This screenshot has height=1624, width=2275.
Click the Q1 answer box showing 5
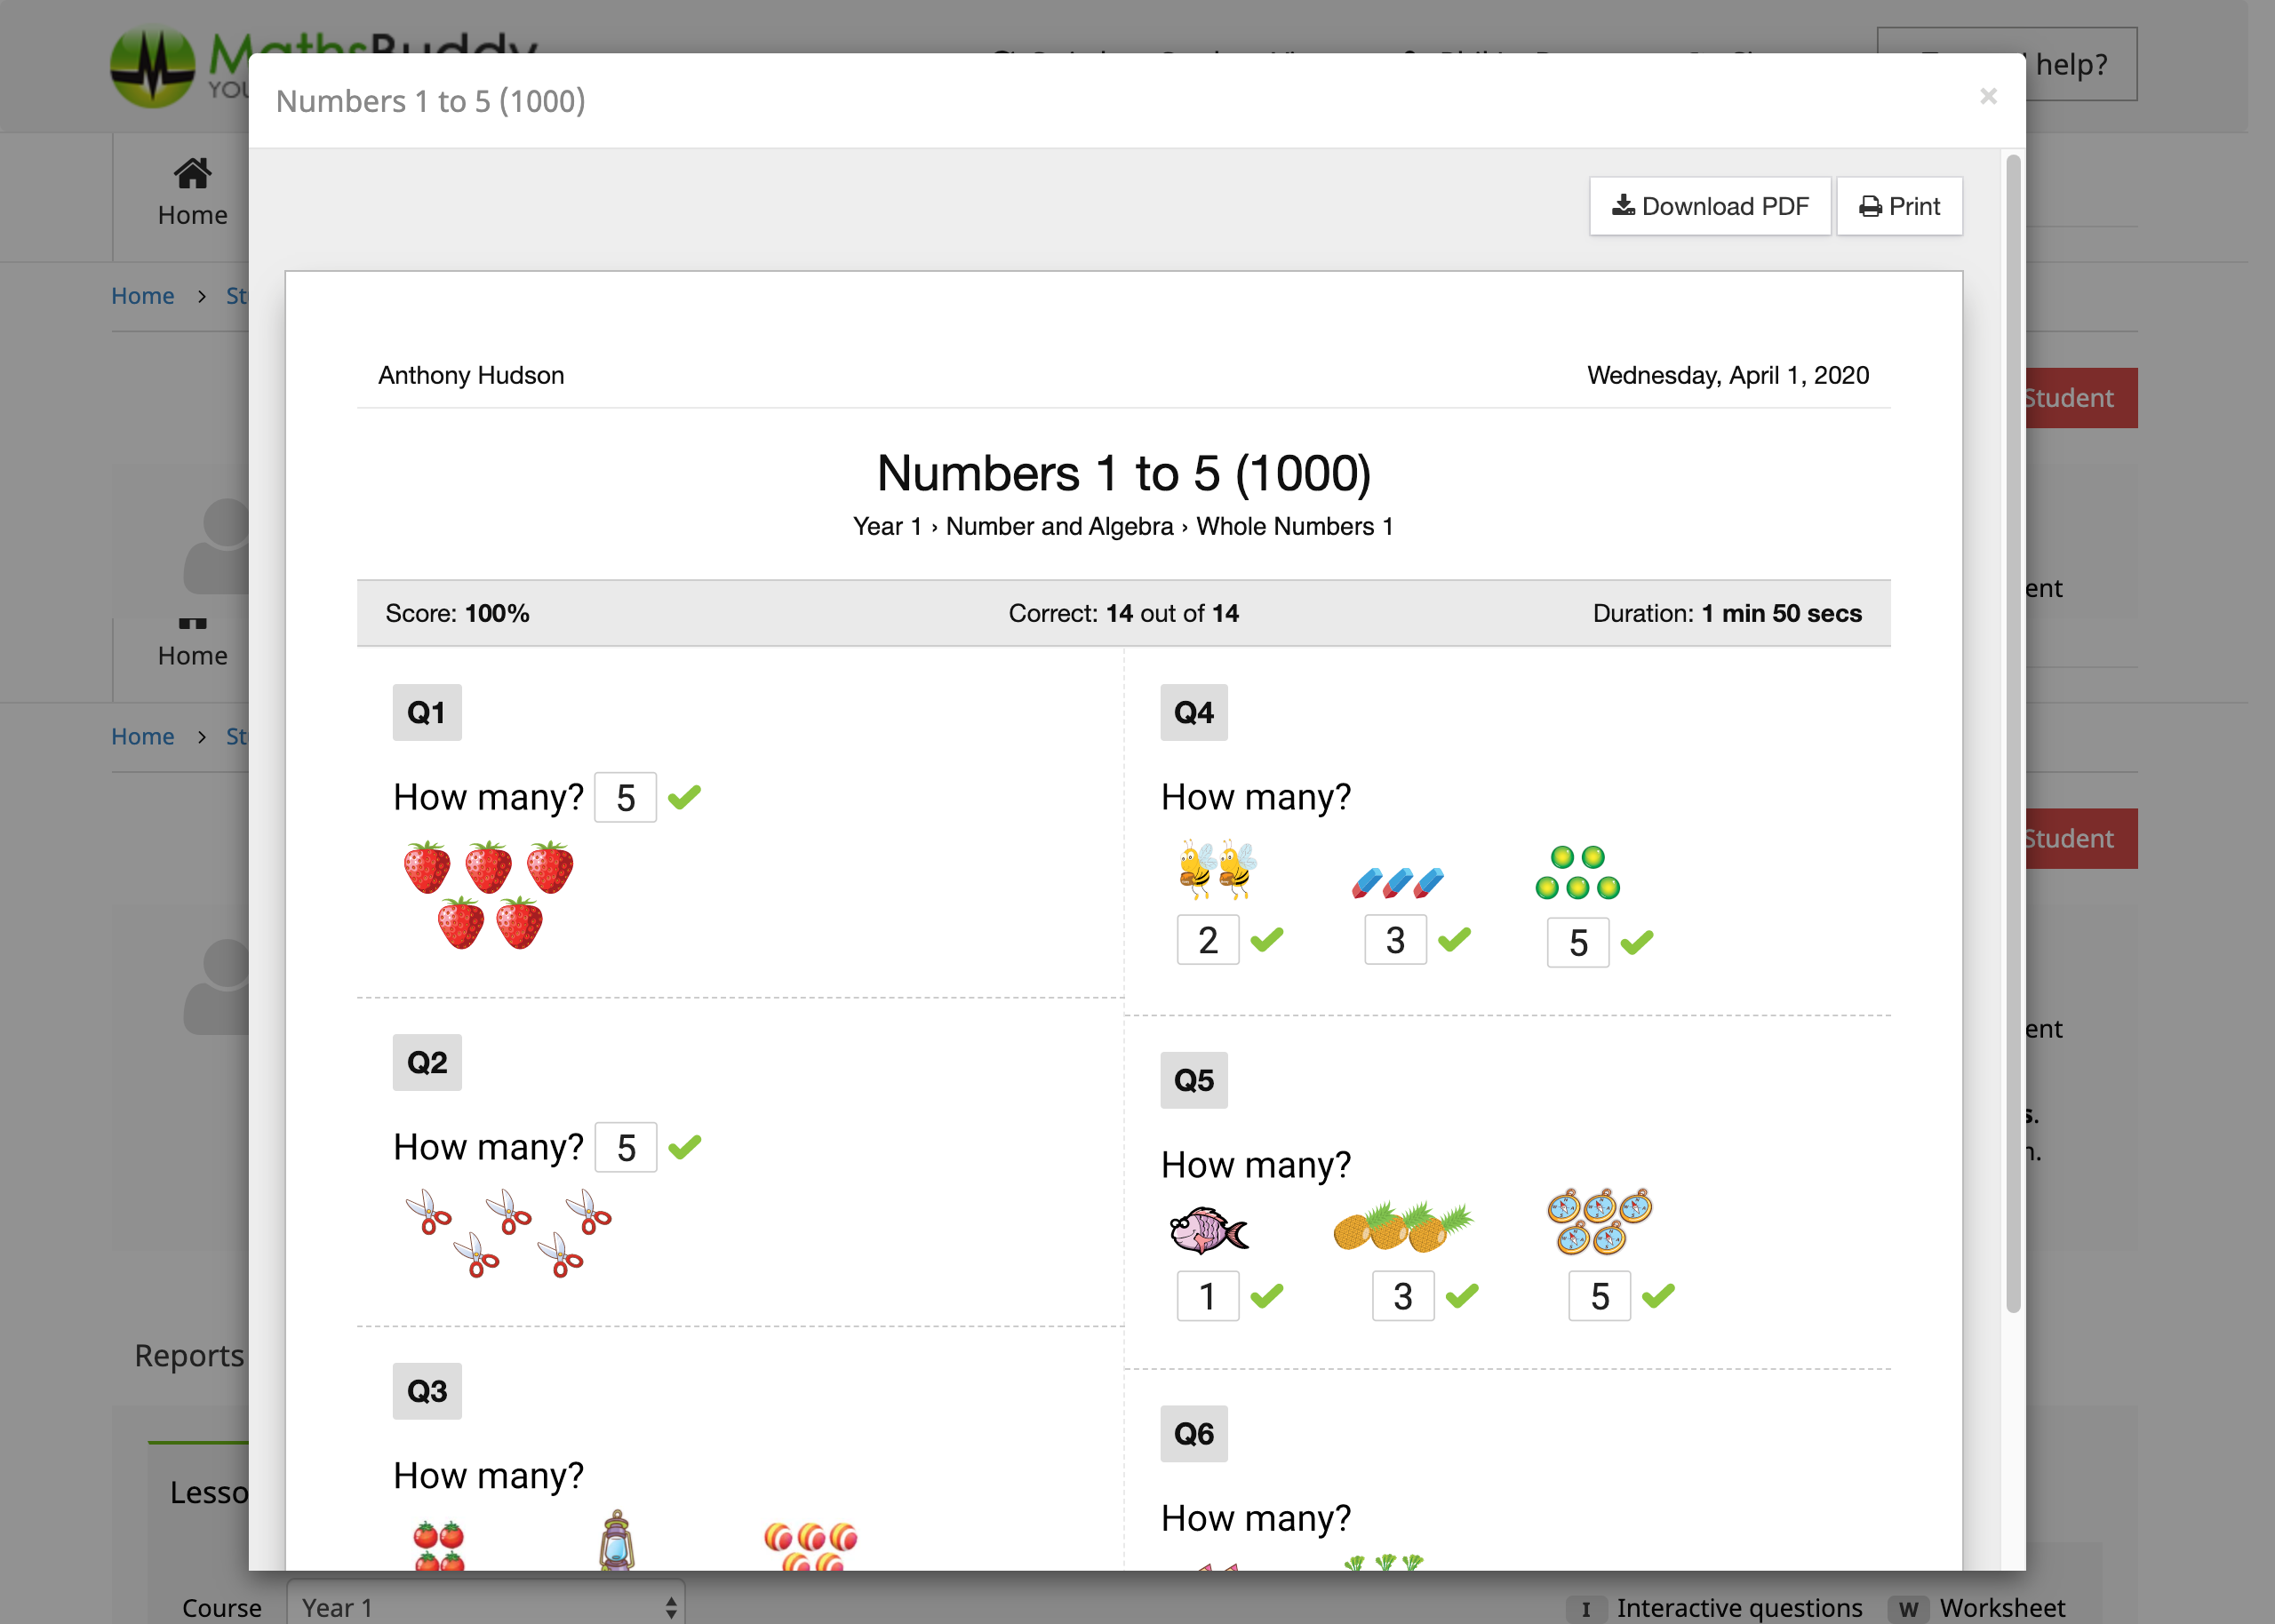(x=625, y=798)
